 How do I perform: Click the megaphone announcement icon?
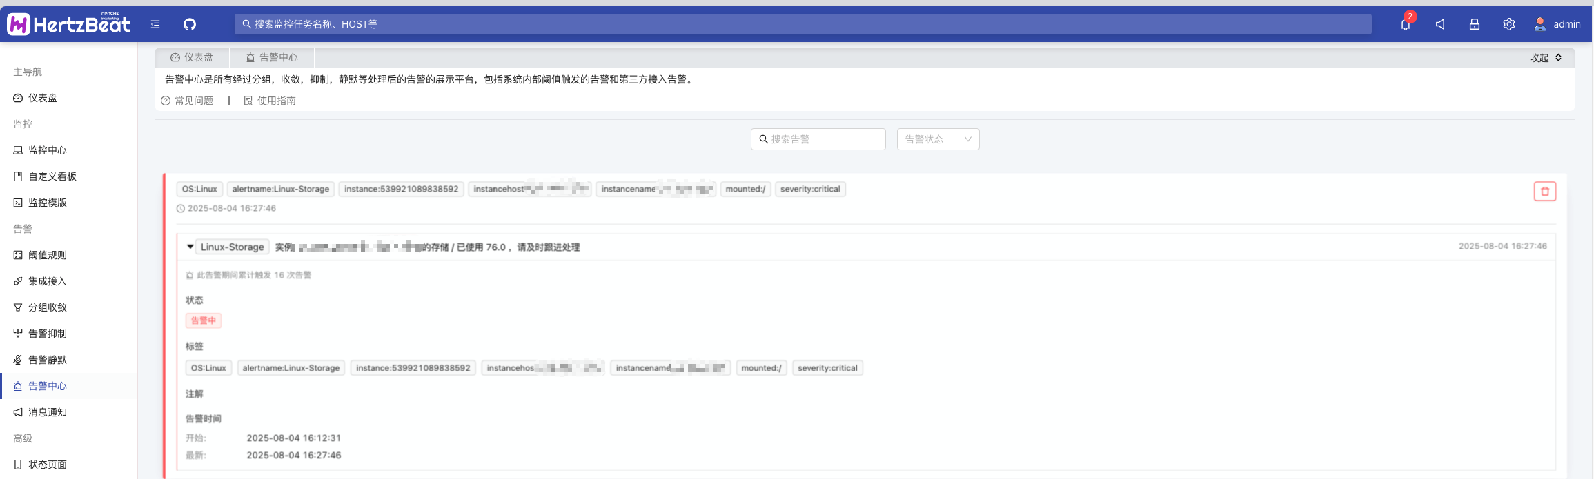click(1440, 24)
